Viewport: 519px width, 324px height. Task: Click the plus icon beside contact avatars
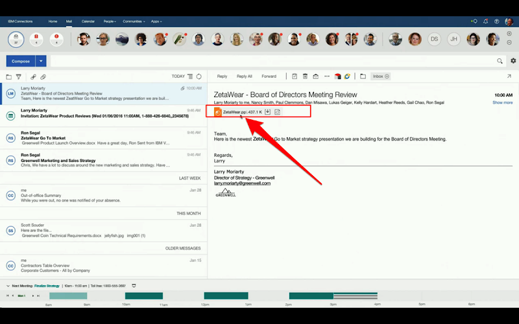pos(509,34)
